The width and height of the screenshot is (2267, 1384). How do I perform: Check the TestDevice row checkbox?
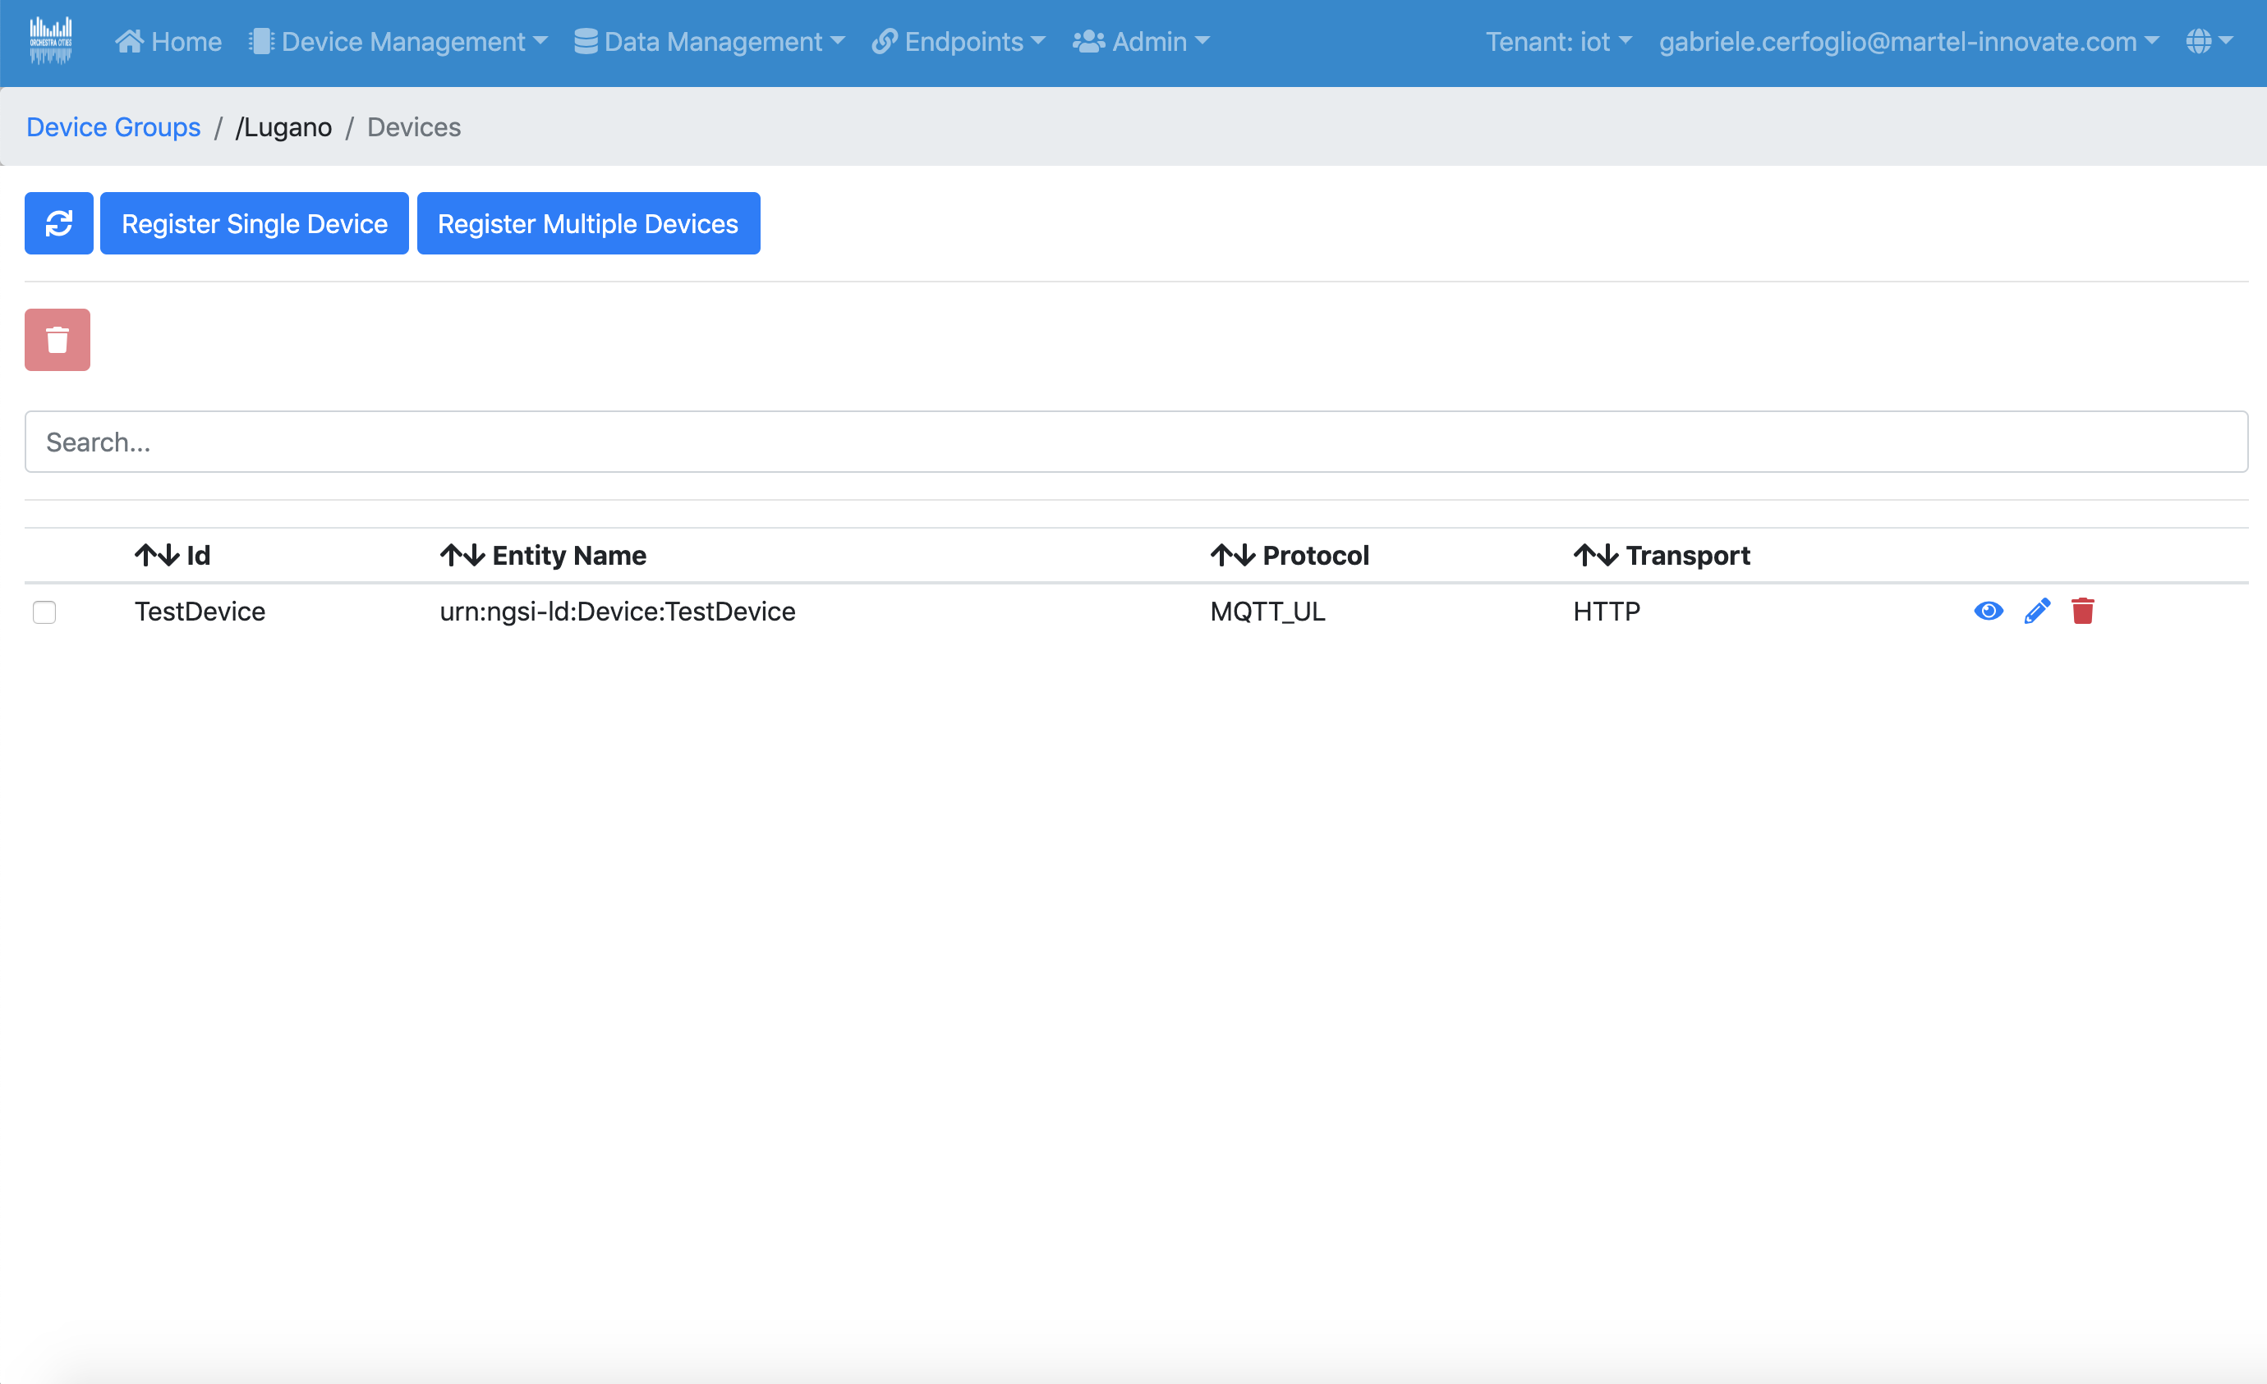pos(44,612)
